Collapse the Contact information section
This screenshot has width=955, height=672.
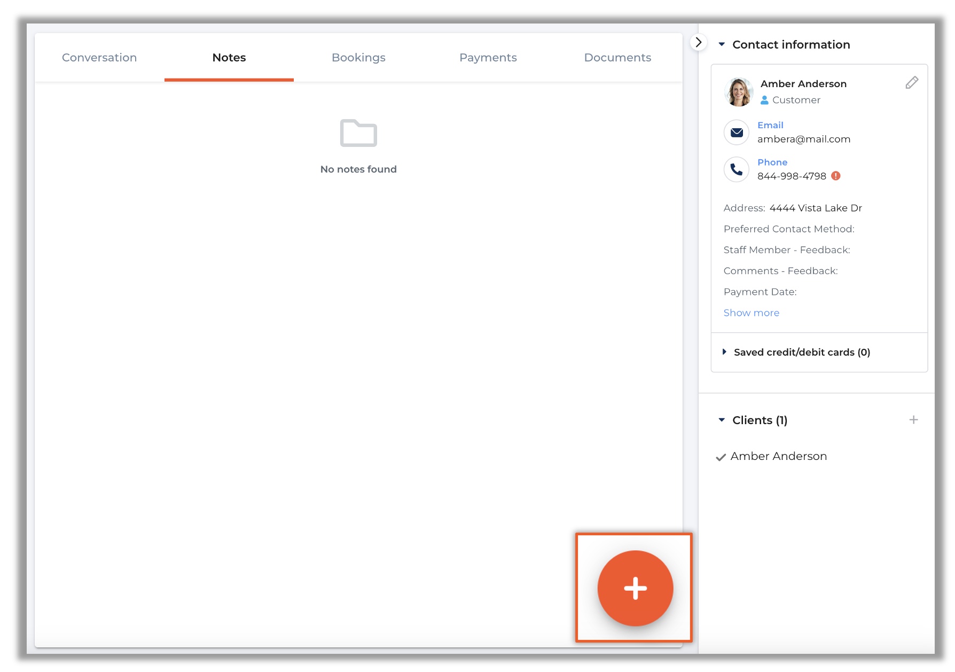(x=723, y=45)
